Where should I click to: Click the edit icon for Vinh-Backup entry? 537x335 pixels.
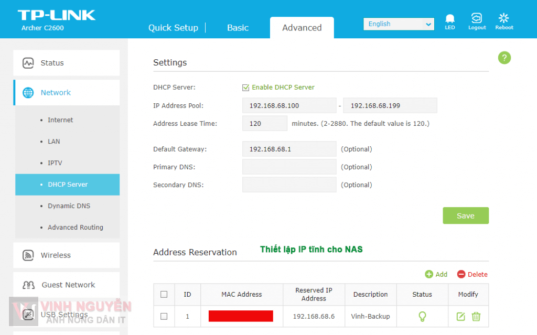pos(460,316)
